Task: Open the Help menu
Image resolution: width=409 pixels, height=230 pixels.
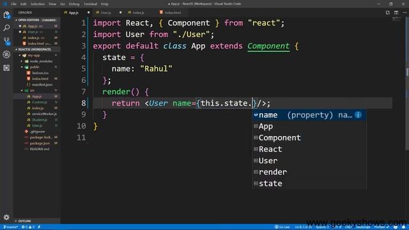Action: pos(105,4)
